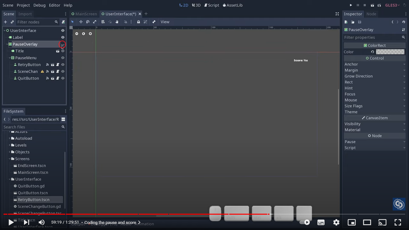This screenshot has width=409, height=230.
Task: Toggle FileSystem split view mode icon
Action: [x=63, y=119]
